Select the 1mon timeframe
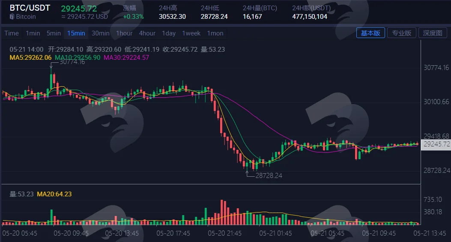This screenshot has height=242, width=451. (x=215, y=33)
